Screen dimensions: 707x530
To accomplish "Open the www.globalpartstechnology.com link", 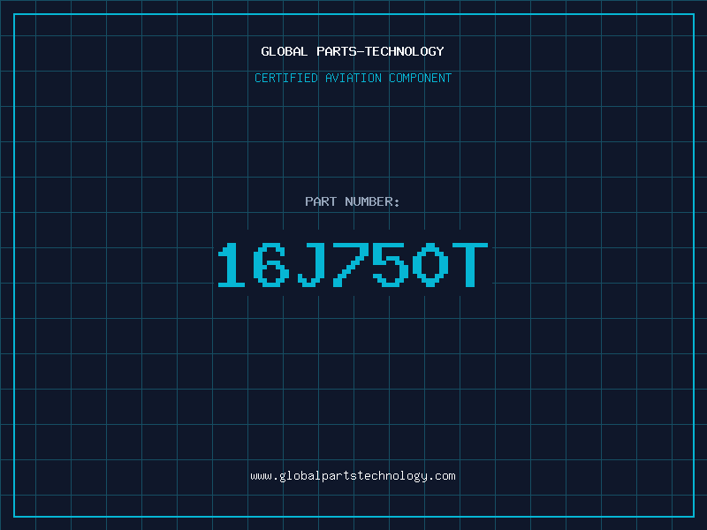I will [353, 476].
